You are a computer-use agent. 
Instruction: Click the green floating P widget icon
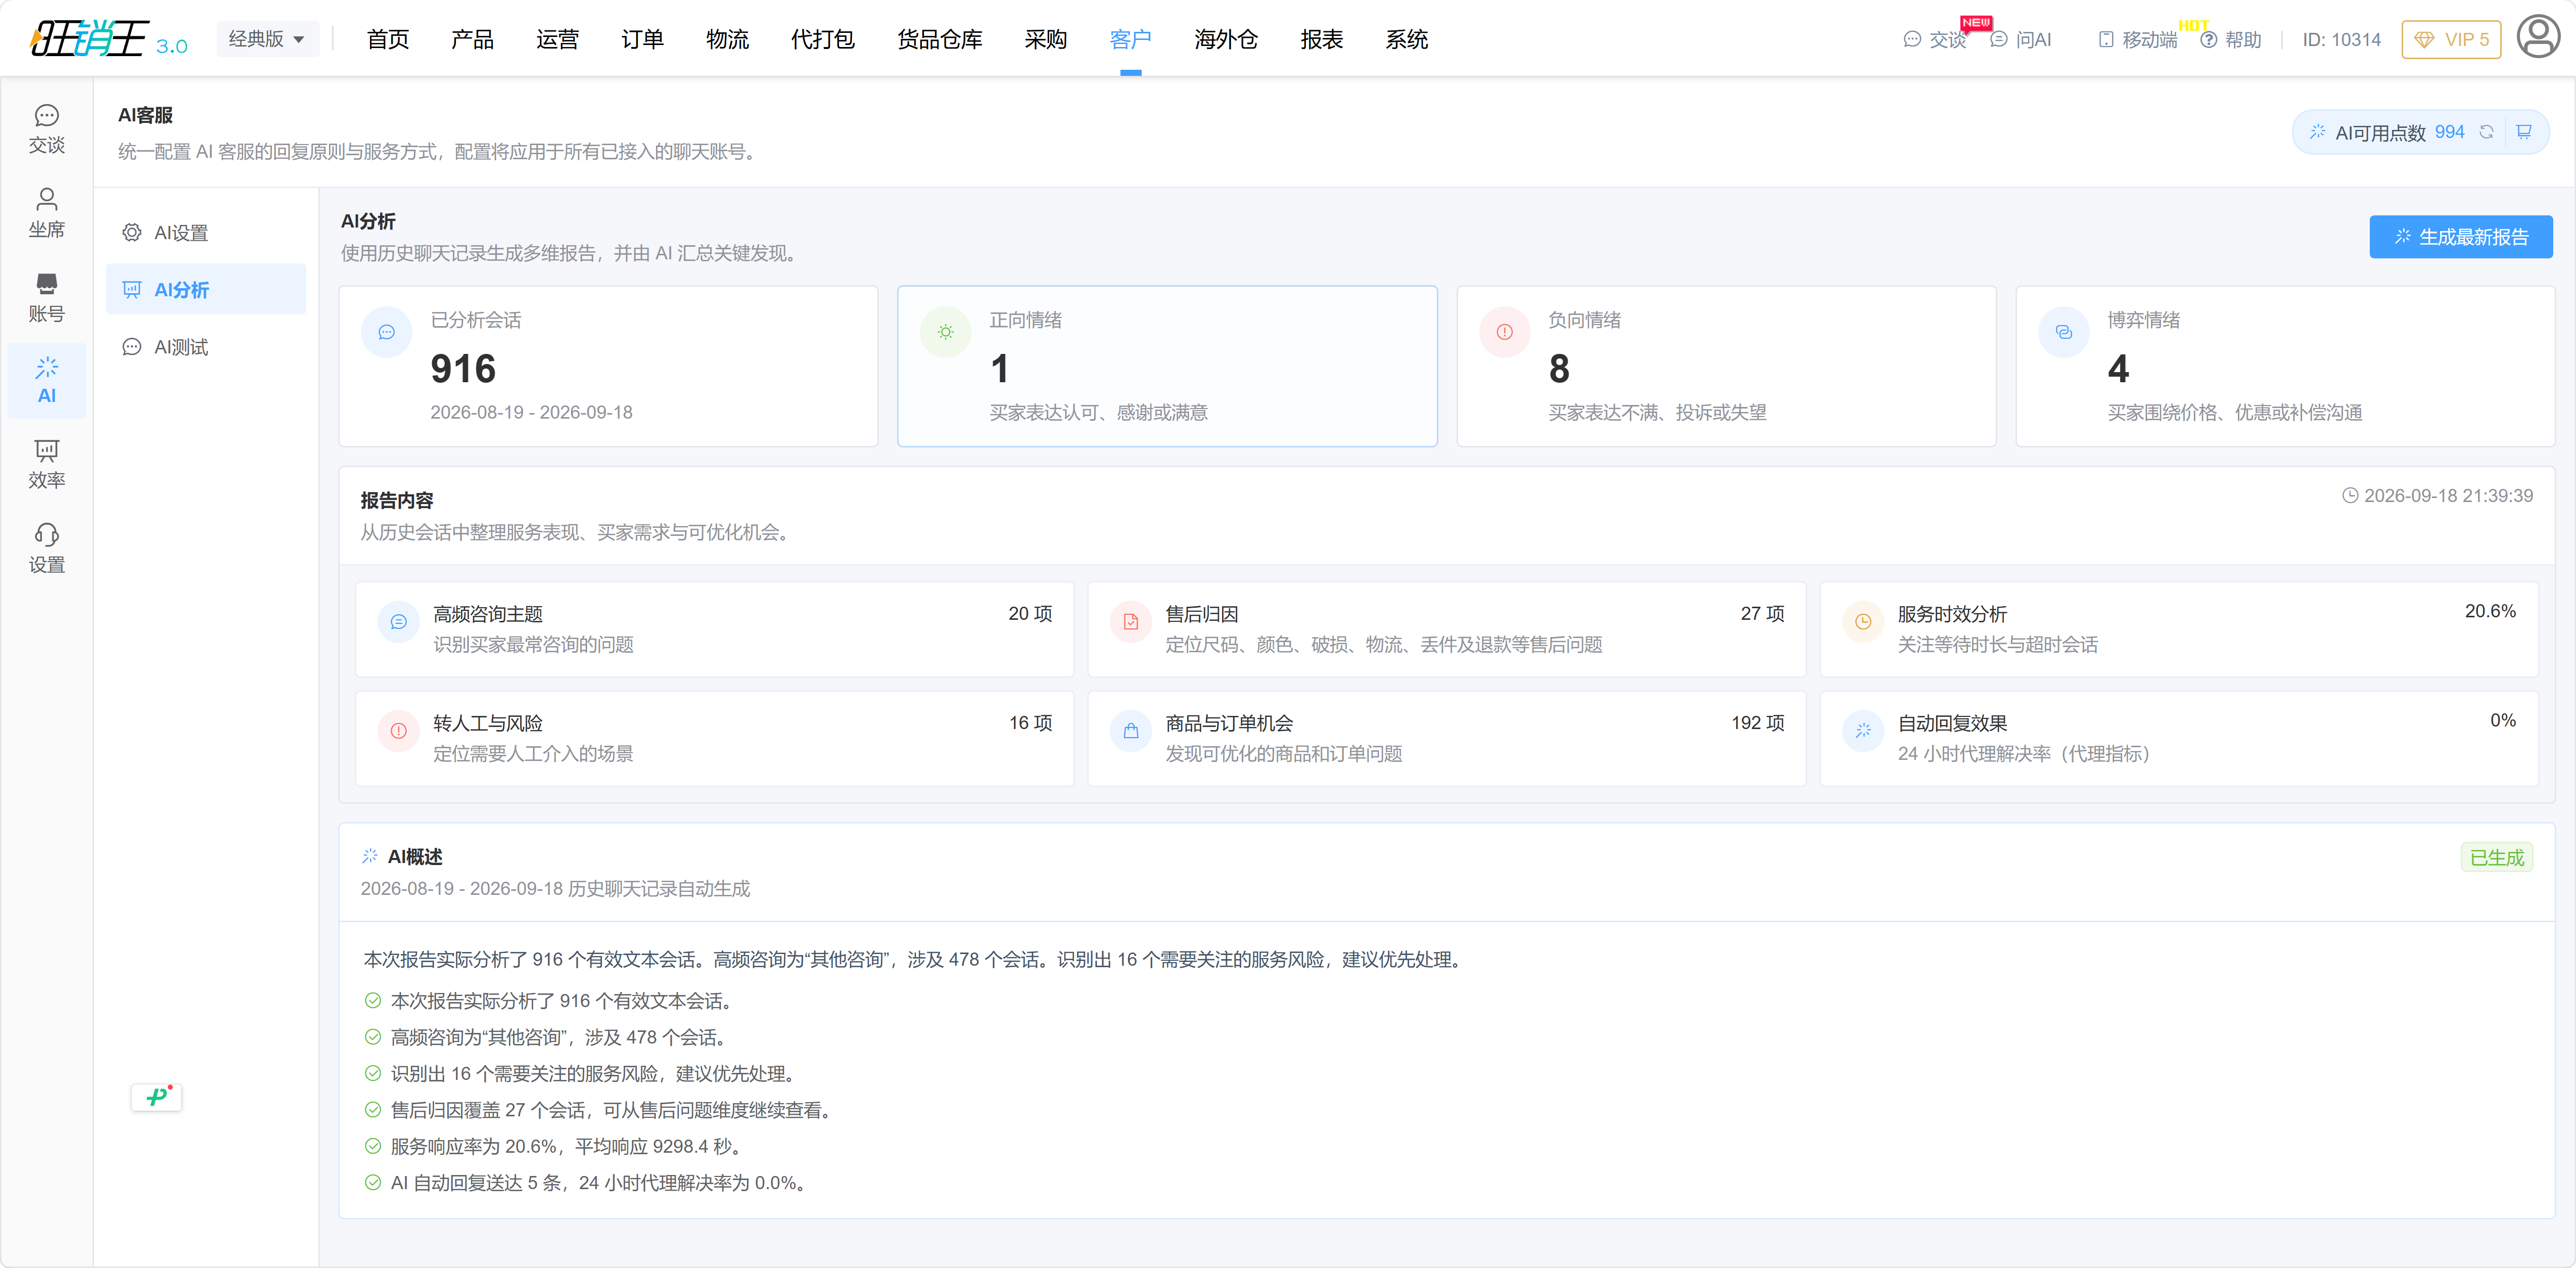click(156, 1097)
